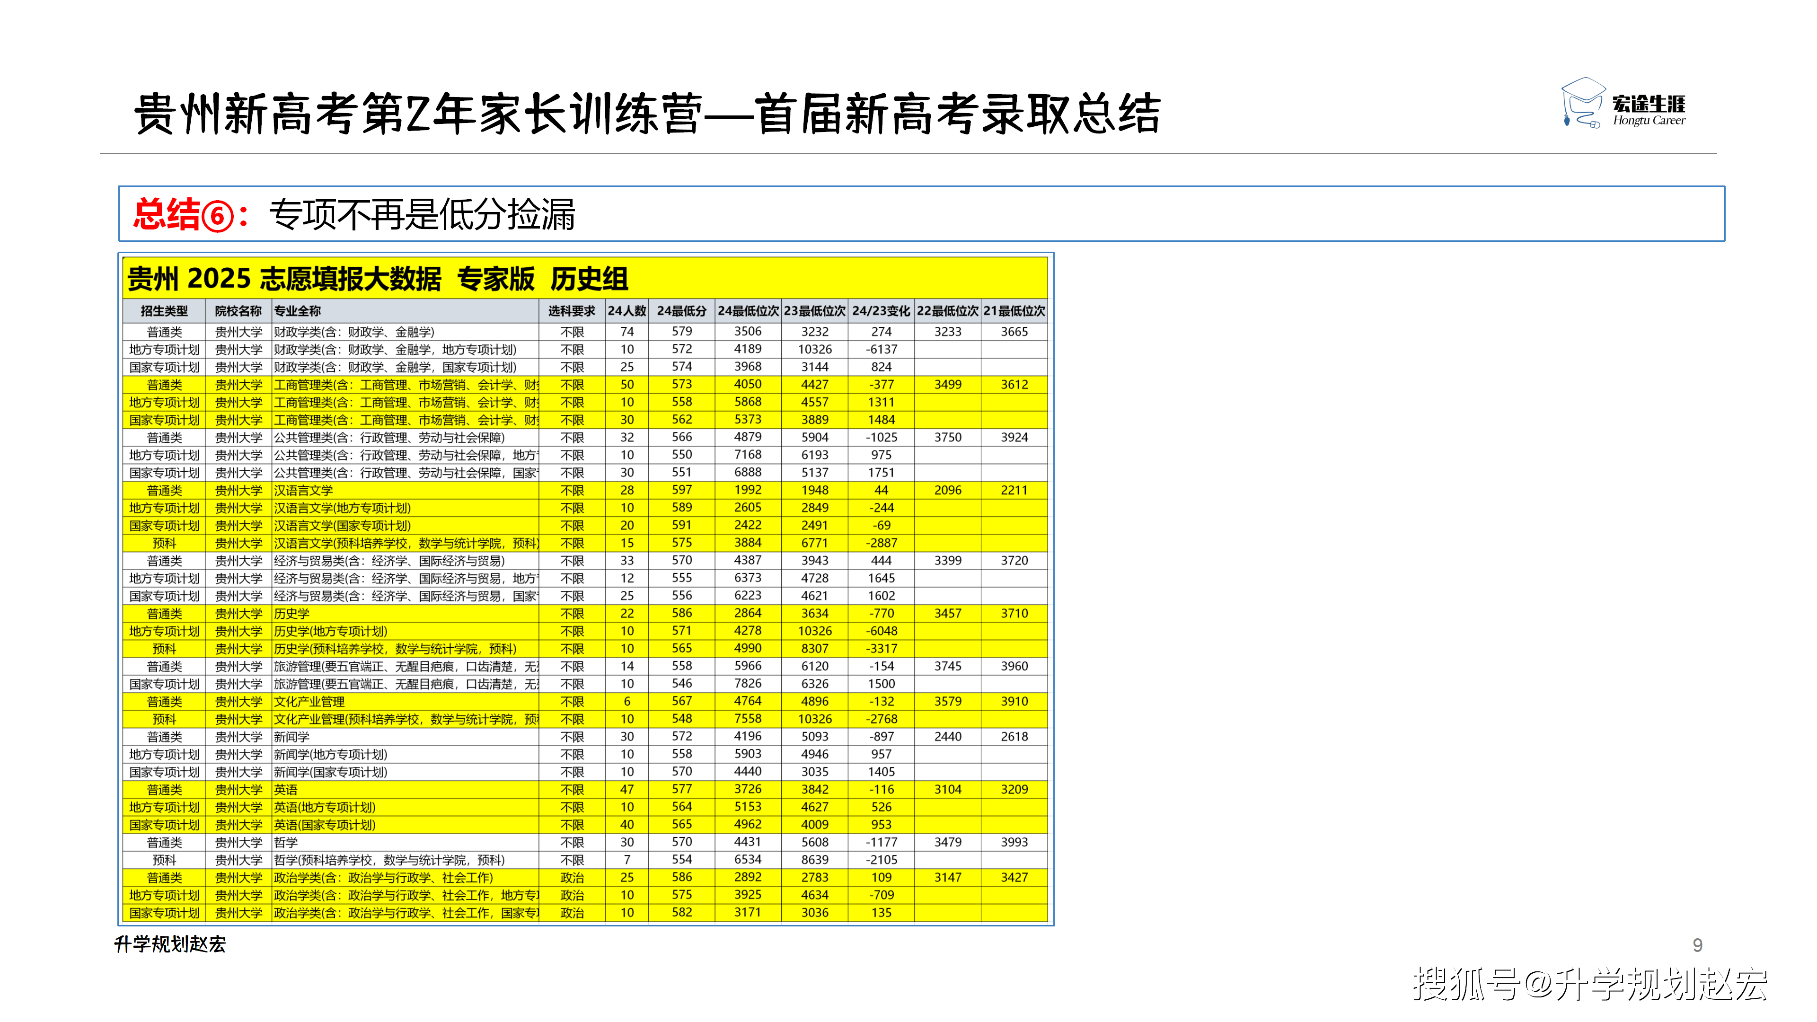This screenshot has width=1817, height=1022.
Task: Click the 24人数 value 74
Action: [x=627, y=332]
